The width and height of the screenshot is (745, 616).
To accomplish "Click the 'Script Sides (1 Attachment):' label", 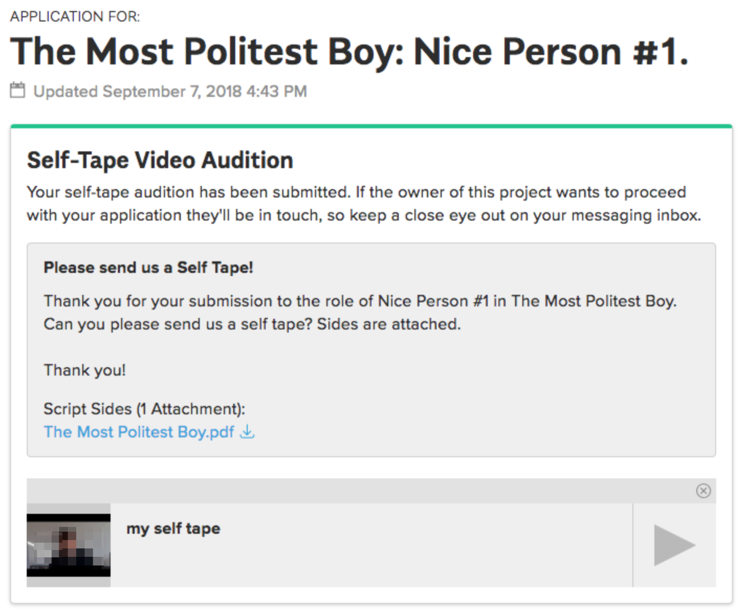I will (x=144, y=409).
